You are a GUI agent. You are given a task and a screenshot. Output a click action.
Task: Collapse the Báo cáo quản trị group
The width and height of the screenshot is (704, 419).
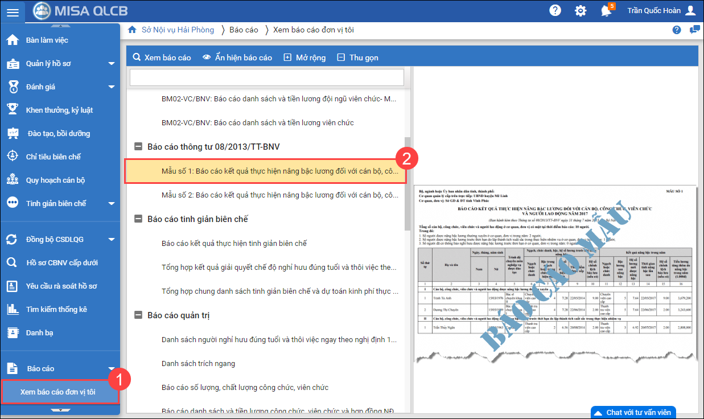pyautogui.click(x=138, y=315)
